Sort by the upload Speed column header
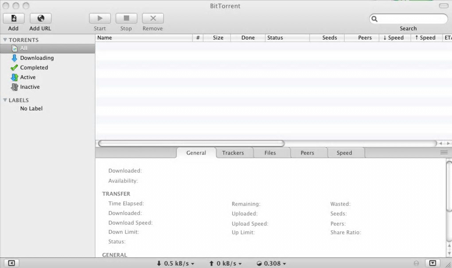The width and height of the screenshot is (452, 268). tap(426, 38)
